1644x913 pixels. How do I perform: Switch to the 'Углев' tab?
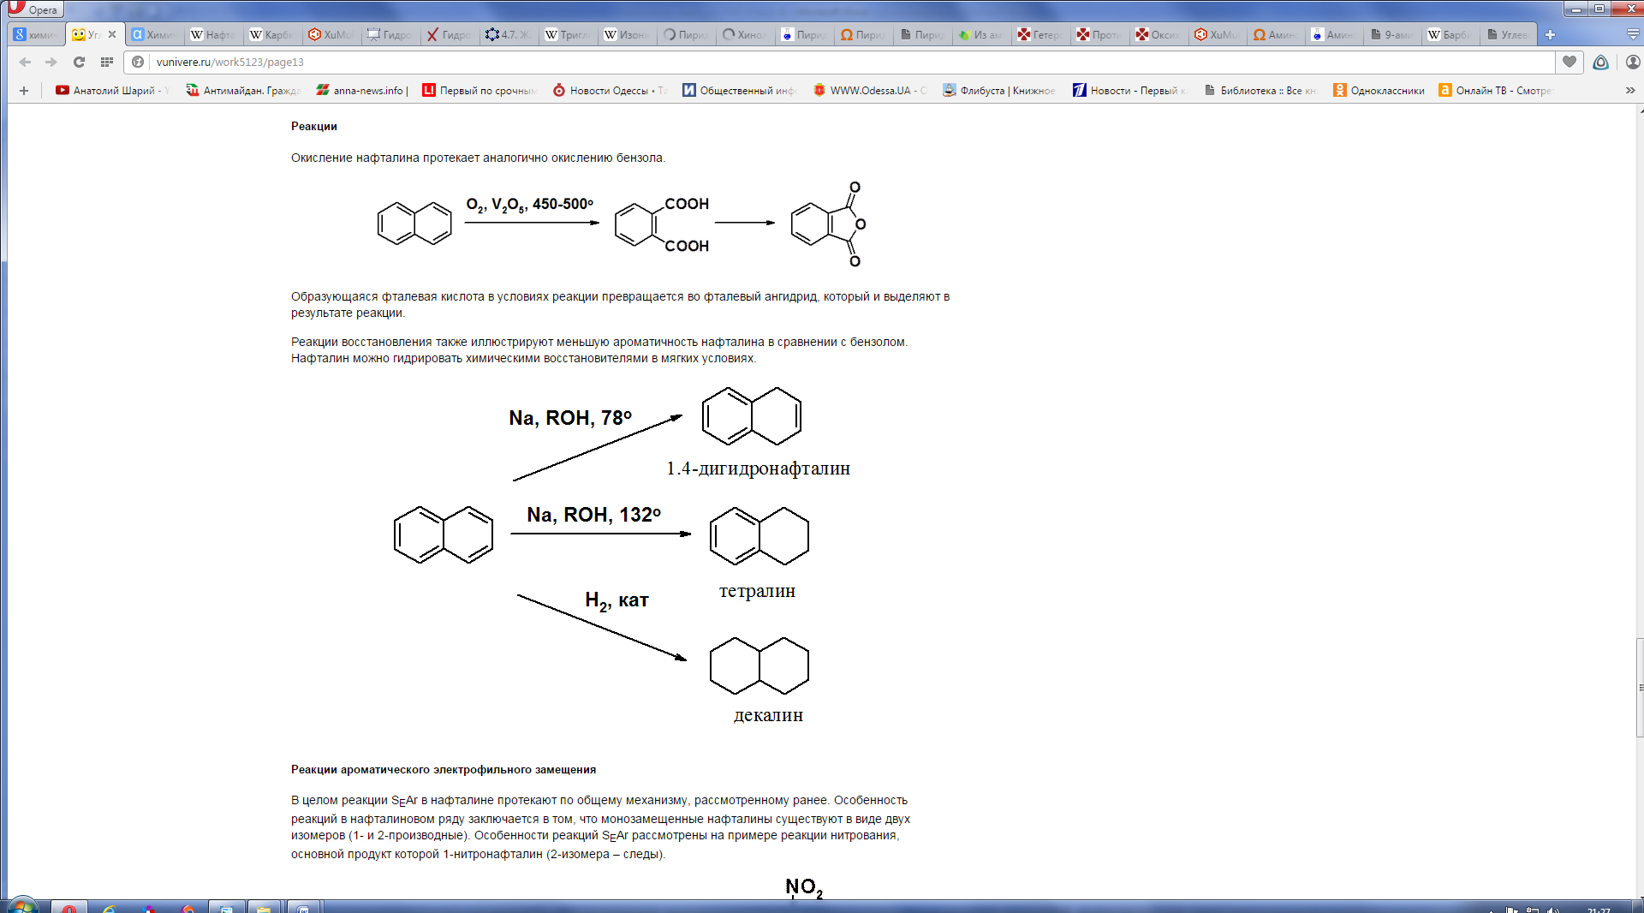[1509, 35]
